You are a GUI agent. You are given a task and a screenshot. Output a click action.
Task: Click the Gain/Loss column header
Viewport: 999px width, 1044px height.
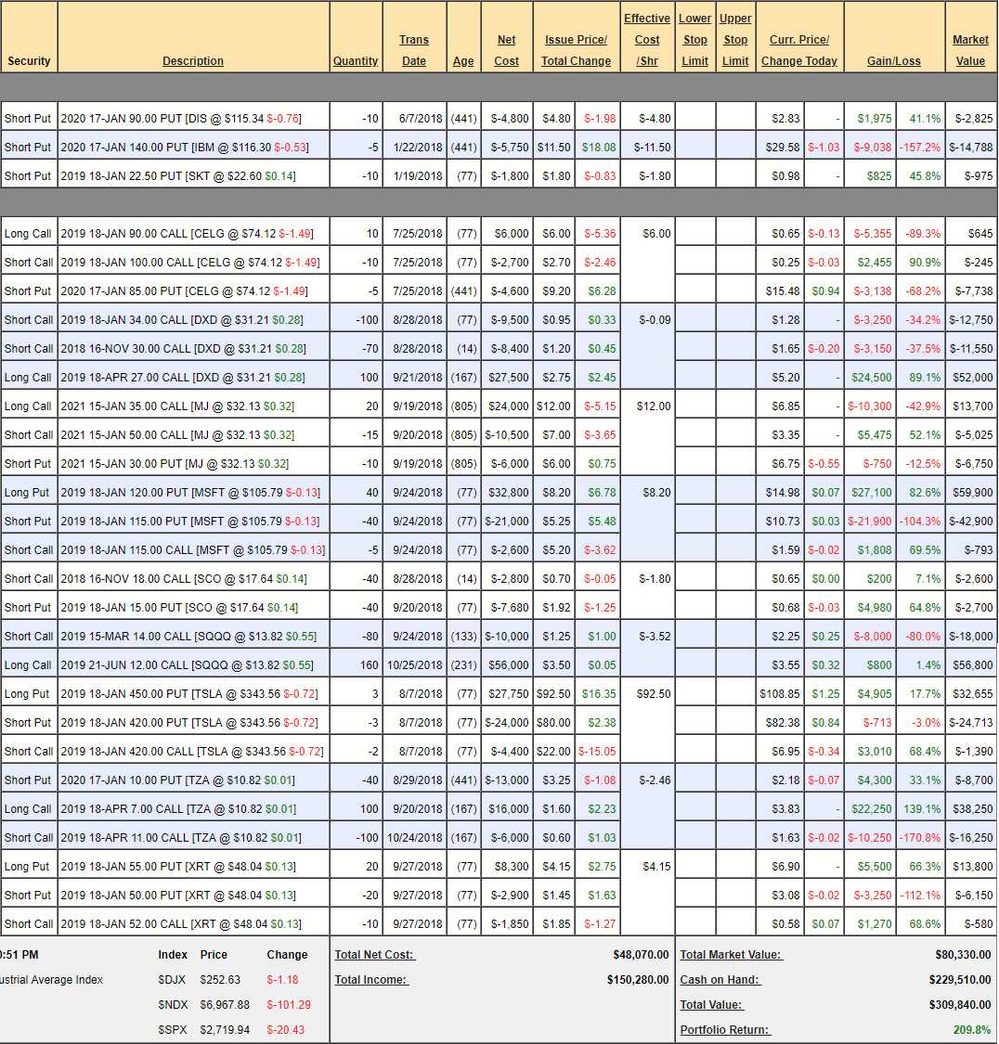click(x=893, y=61)
